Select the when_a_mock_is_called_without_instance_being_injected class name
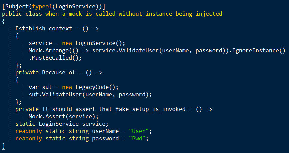This screenshot has height=153, width=289. [x=132, y=14]
